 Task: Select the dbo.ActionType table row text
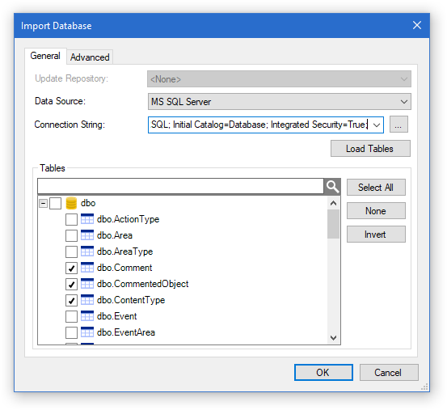[128, 219]
